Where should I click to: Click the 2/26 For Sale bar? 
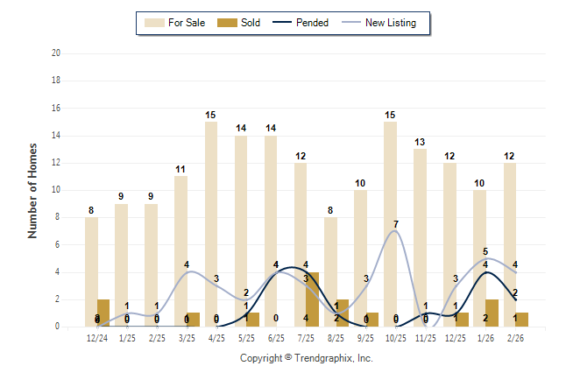tap(510, 245)
